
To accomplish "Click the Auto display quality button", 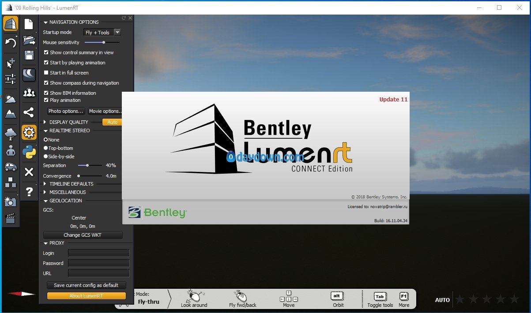I will [x=112, y=122].
